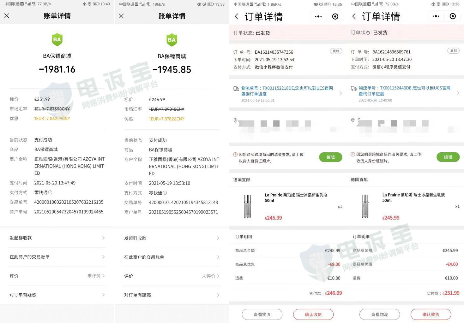Open the 发起群收款 option

(x=57, y=238)
